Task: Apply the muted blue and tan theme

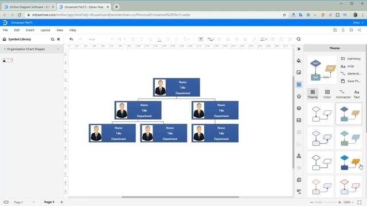Action: [x=349, y=114]
